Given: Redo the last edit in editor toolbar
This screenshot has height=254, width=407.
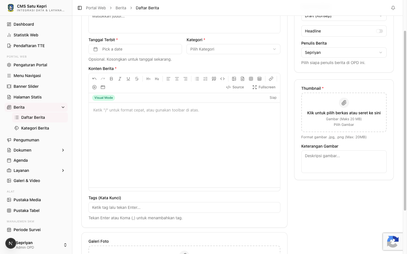Looking at the screenshot, I should [103, 79].
